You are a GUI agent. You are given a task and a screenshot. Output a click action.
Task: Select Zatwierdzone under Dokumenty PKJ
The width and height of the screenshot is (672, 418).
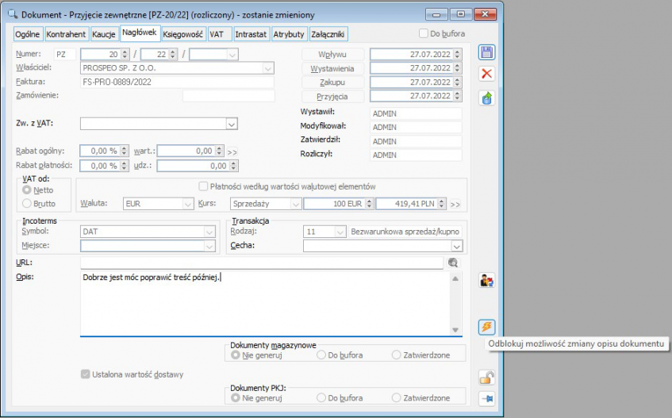click(x=397, y=398)
